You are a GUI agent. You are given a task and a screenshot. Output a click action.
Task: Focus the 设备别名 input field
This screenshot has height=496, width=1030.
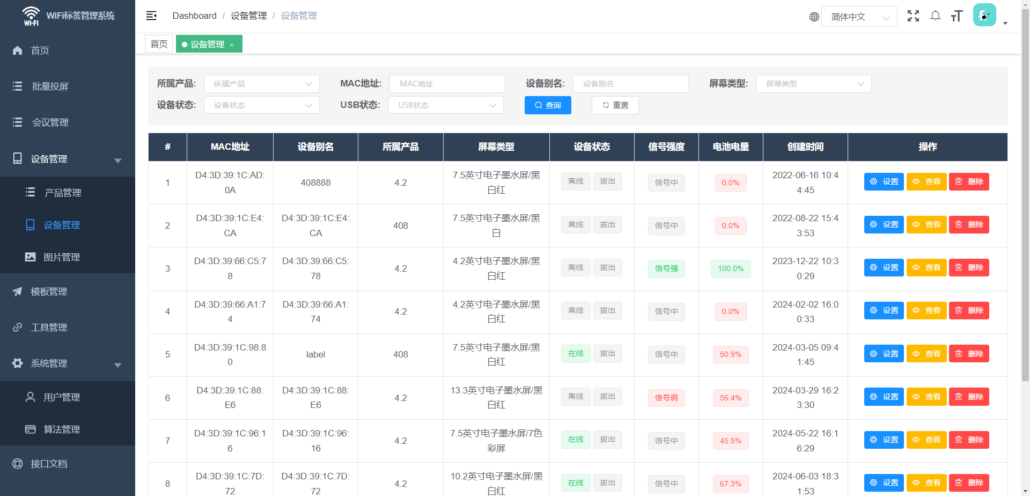(x=631, y=84)
